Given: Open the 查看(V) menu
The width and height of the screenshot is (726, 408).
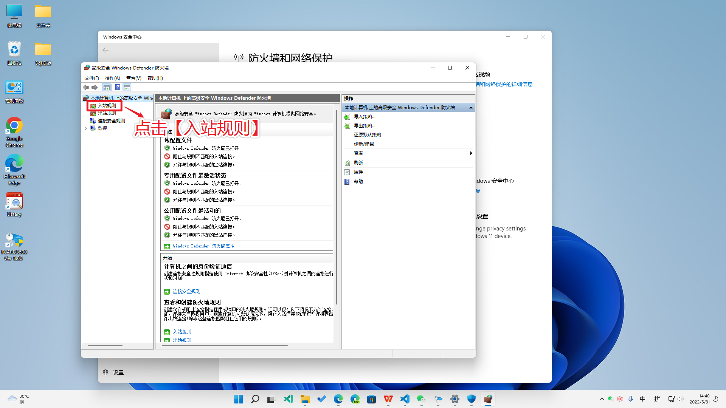Looking at the screenshot, I should click(x=133, y=78).
